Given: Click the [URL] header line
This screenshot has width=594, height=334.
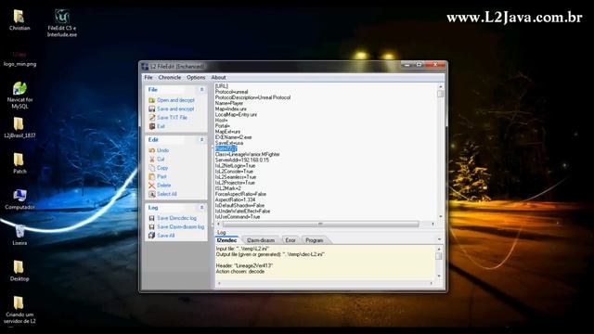Looking at the screenshot, I should coord(222,86).
